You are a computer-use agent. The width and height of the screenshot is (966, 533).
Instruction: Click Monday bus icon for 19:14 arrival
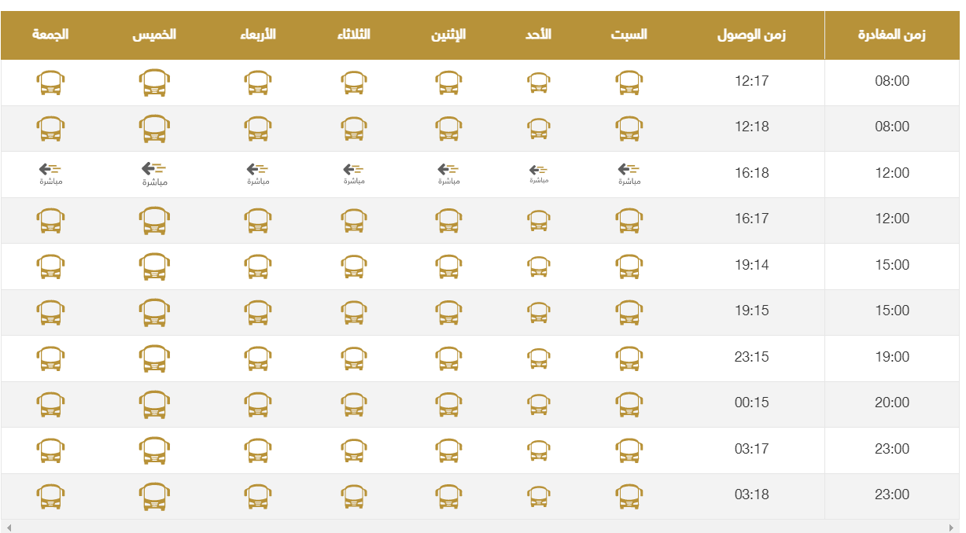448,266
